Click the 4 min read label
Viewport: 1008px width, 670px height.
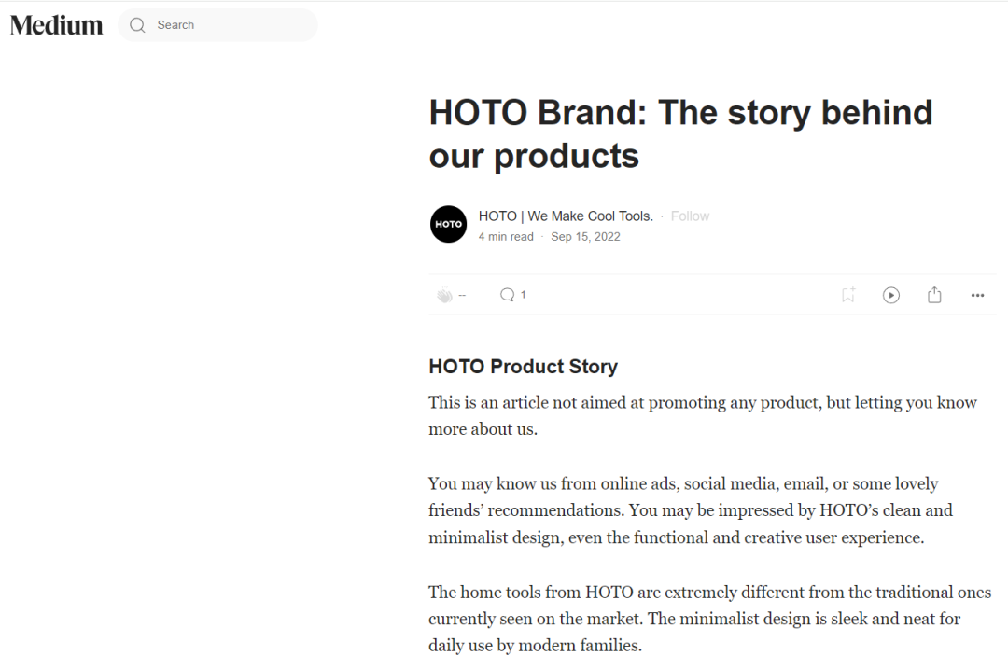coord(506,237)
